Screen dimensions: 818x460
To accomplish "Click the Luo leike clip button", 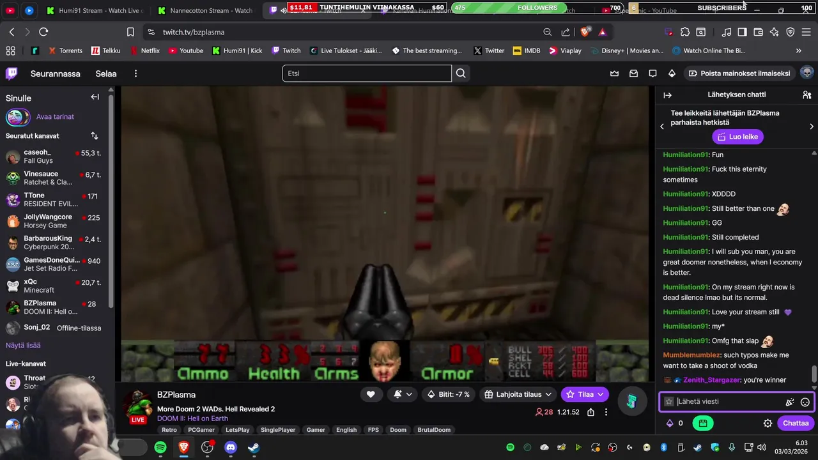I will (737, 137).
